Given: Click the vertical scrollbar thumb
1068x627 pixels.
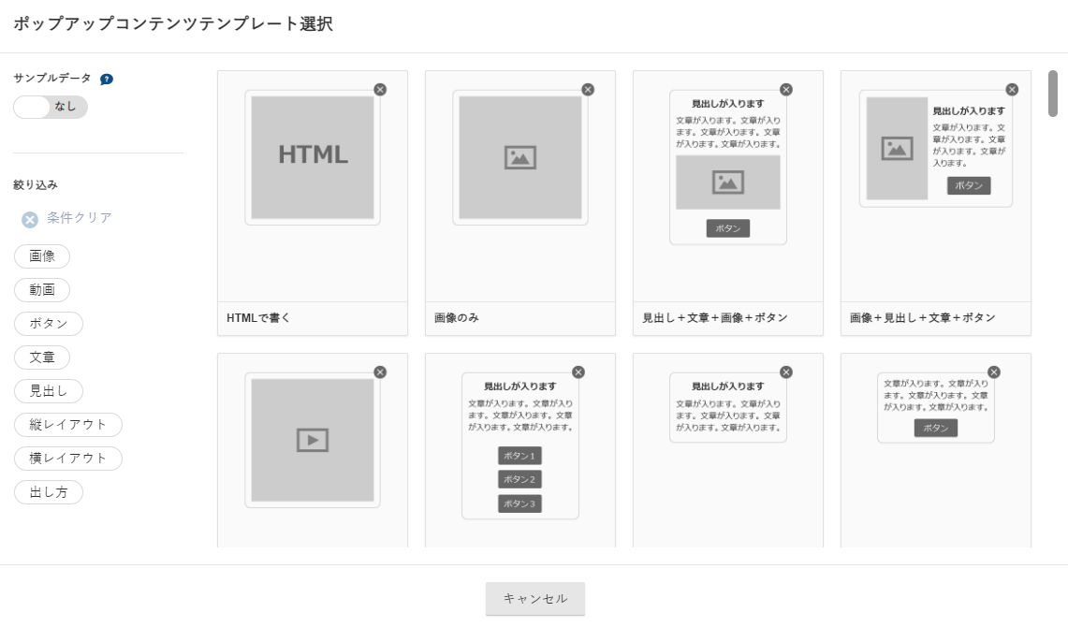Looking at the screenshot, I should (x=1053, y=94).
